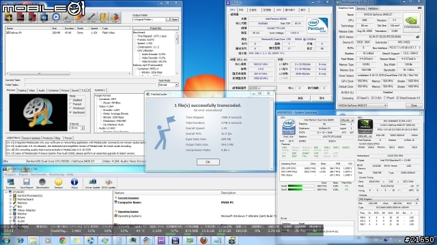Image resolution: width=437 pixels, height=245 pixels.
Task: Click the Pause icon in MediaCoder toolbar
Action: click(x=103, y=17)
